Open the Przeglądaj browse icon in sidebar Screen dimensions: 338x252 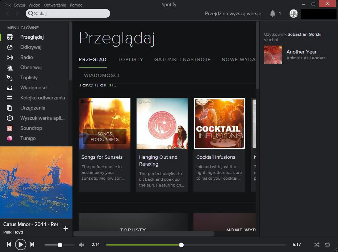point(9,37)
